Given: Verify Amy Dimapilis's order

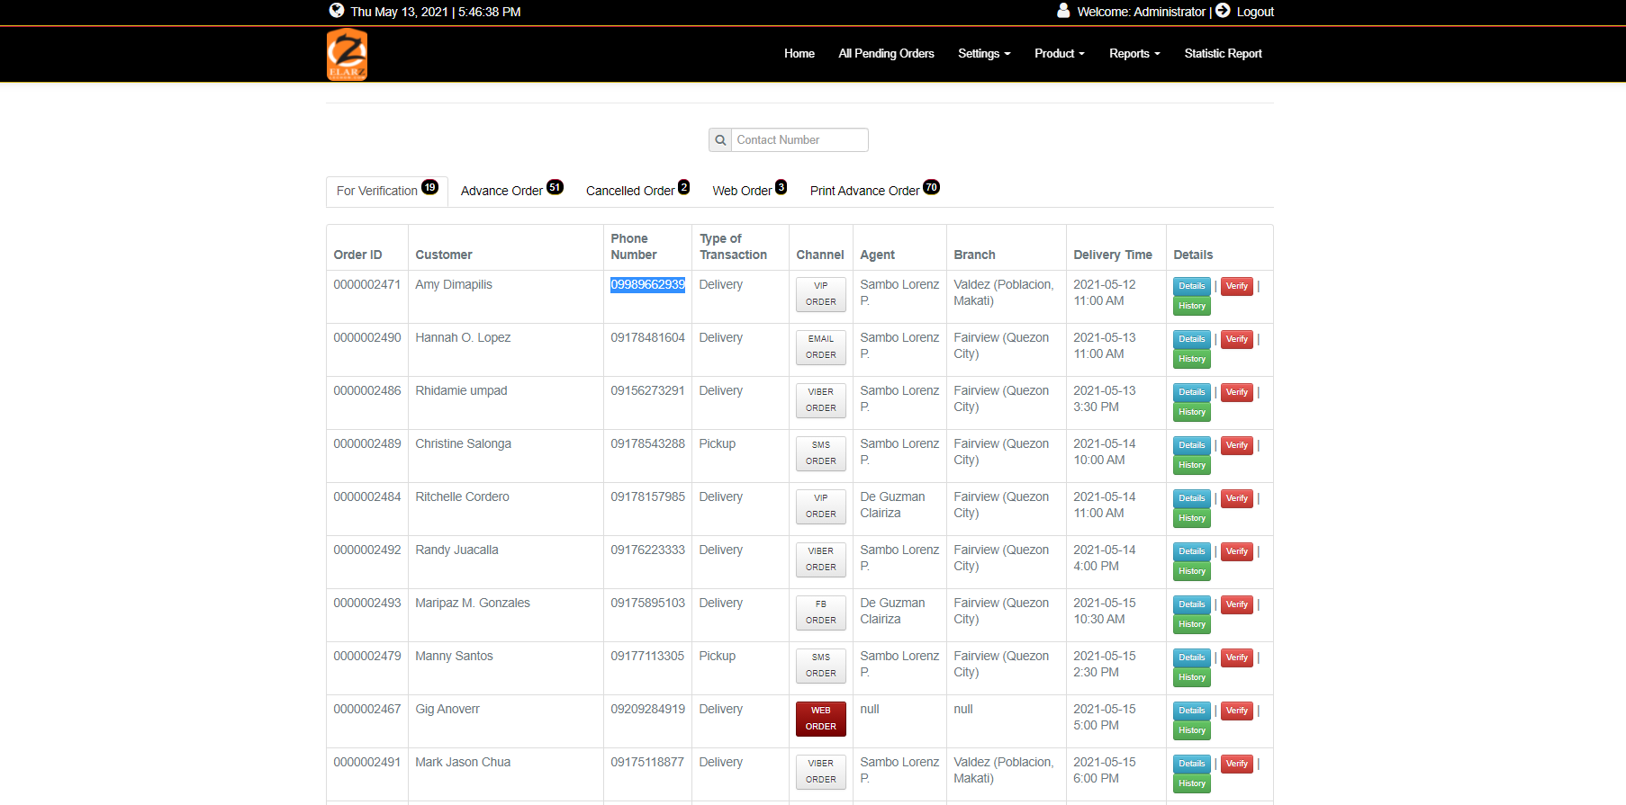Looking at the screenshot, I should (1236, 287).
